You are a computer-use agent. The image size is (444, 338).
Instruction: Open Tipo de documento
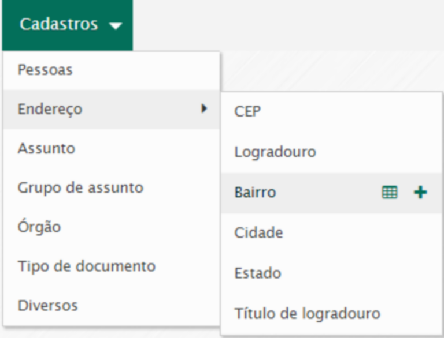[86, 266]
